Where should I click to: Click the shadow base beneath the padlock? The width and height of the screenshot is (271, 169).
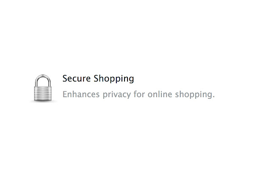(43, 101)
